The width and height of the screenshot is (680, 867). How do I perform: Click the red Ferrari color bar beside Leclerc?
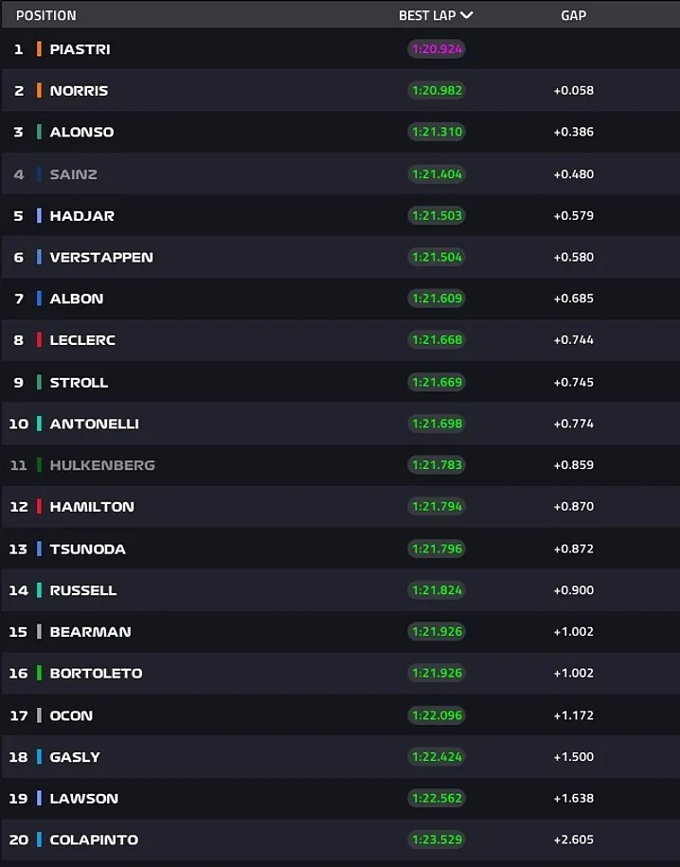39,340
